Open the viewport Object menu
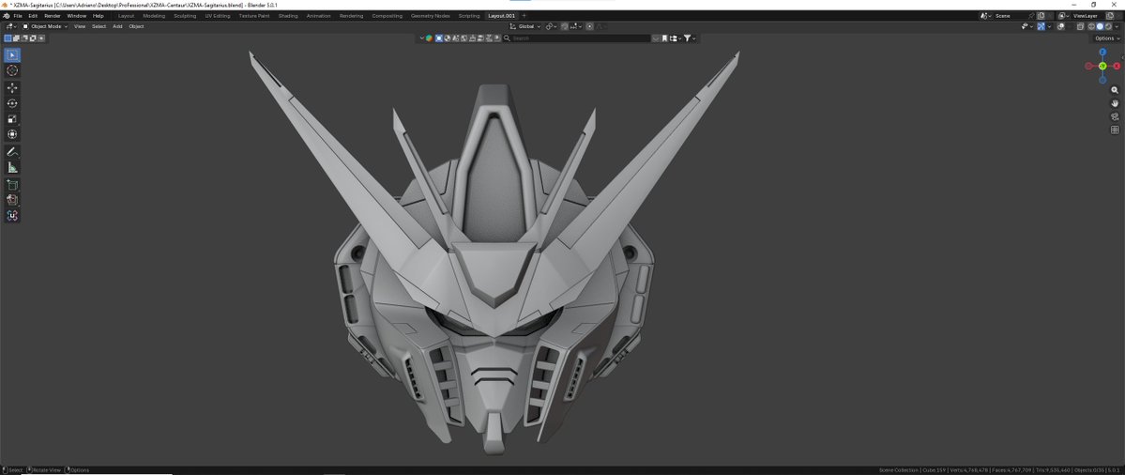 [x=136, y=26]
